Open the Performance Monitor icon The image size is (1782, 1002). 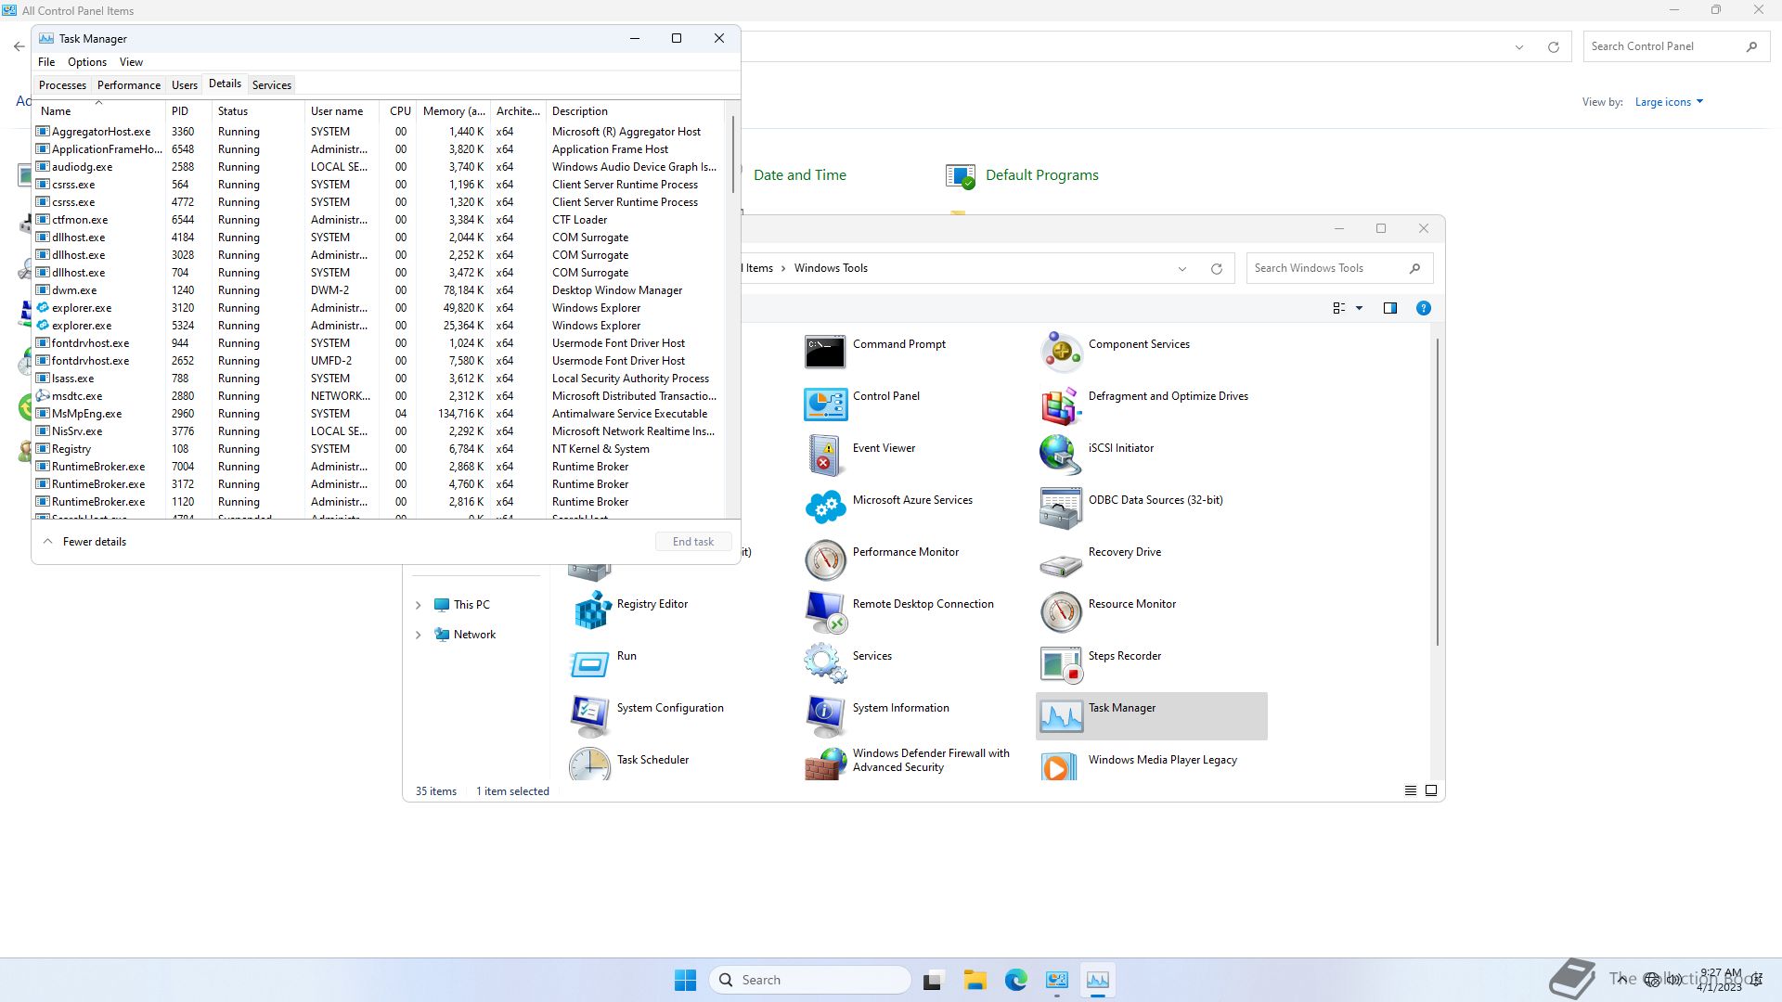(x=824, y=559)
